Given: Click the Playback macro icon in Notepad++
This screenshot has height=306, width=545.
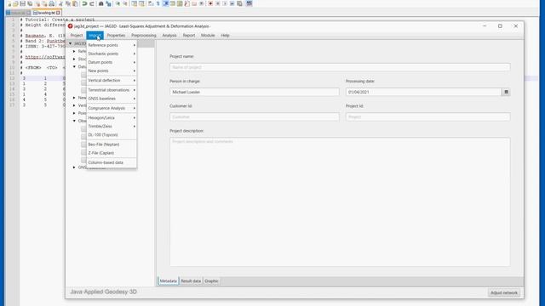Looking at the screenshot, I should point(225,3).
